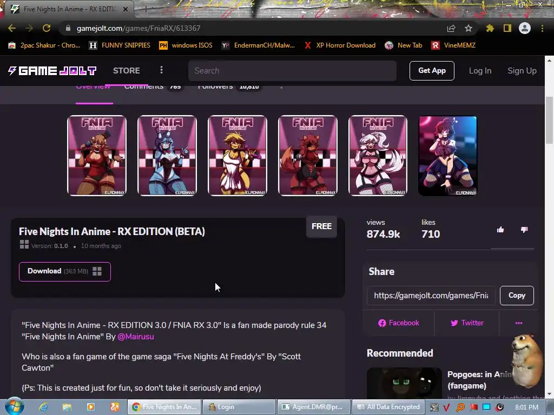Click the page vertical scrollbar thumb

(x=549, y=120)
